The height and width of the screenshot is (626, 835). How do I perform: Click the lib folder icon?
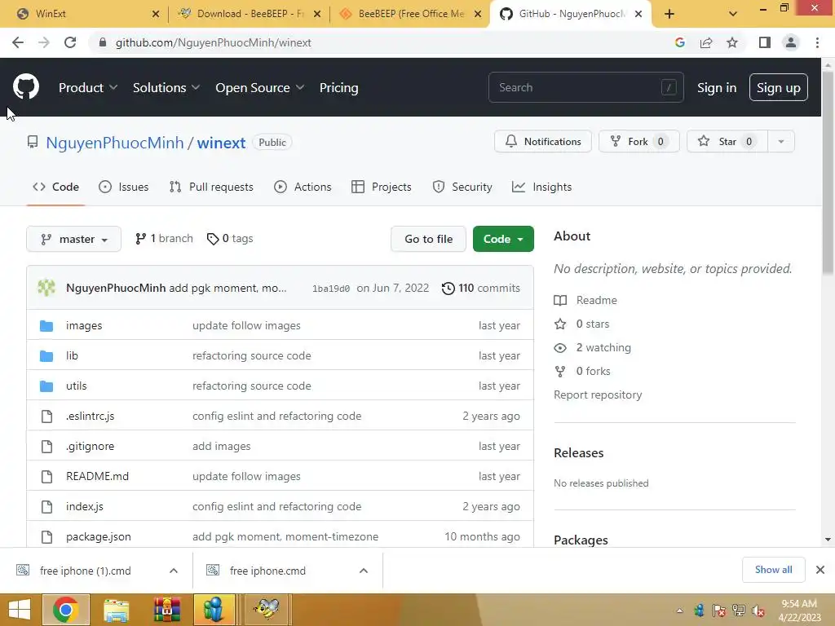[46, 356]
